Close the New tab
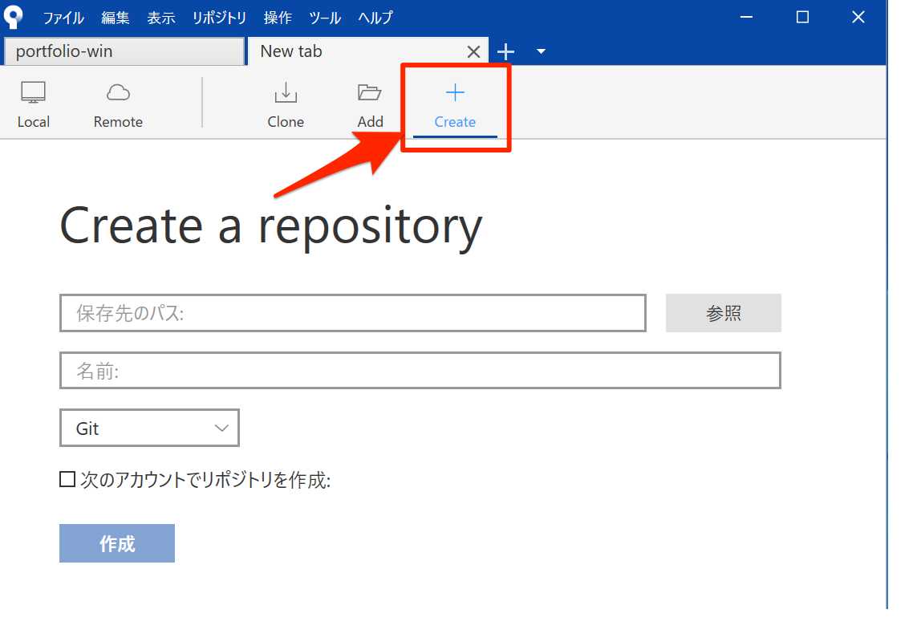The height and width of the screenshot is (642, 921). (473, 52)
